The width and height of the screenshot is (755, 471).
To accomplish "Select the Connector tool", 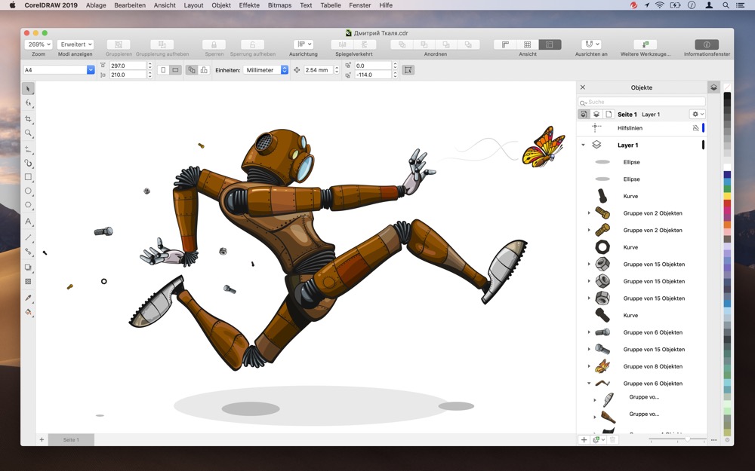I will [28, 252].
